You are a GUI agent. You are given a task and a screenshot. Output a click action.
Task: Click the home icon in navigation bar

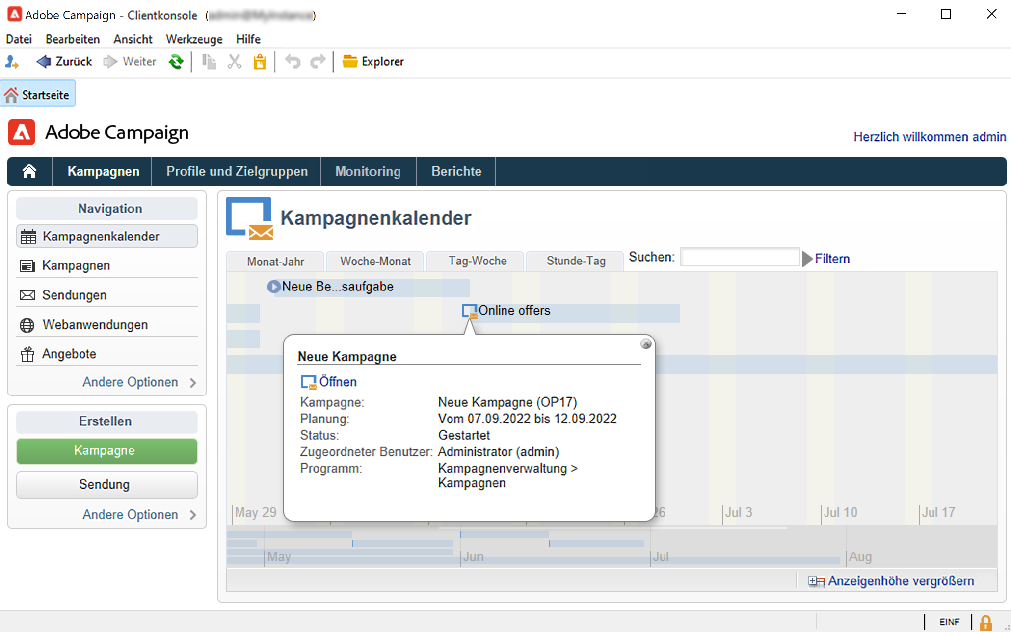[29, 171]
